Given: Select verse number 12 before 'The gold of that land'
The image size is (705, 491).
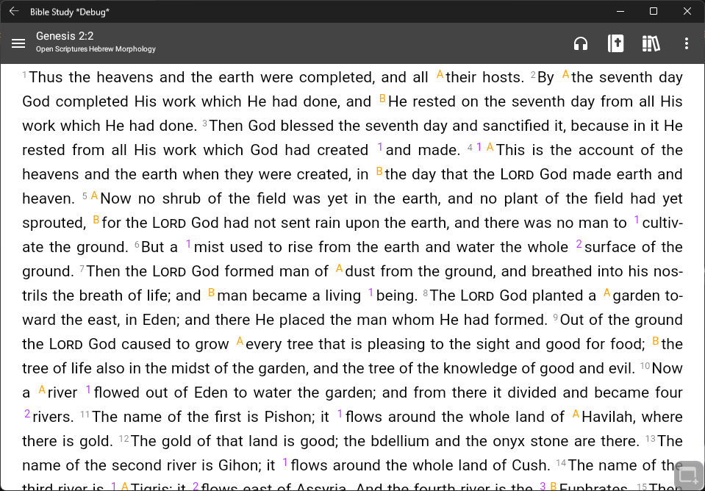Looking at the screenshot, I should [124, 439].
